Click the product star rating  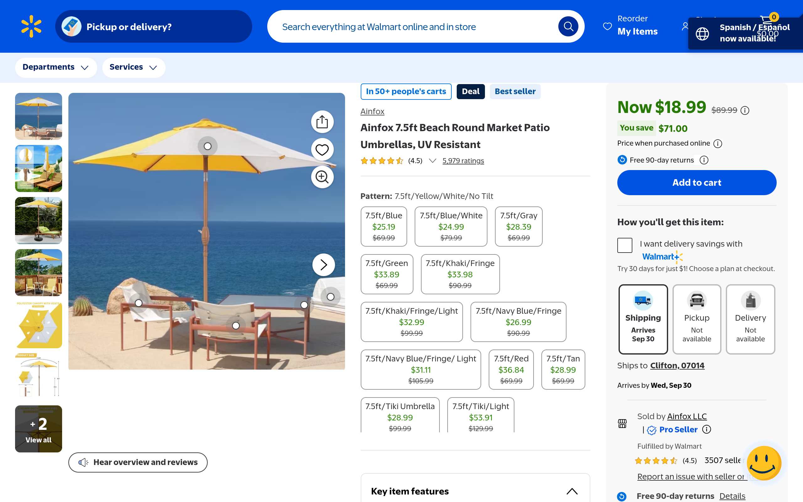[x=382, y=161]
